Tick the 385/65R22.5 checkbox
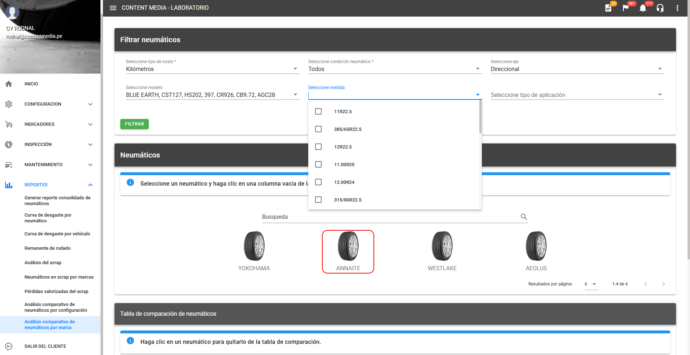The width and height of the screenshot is (690, 355). click(318, 129)
